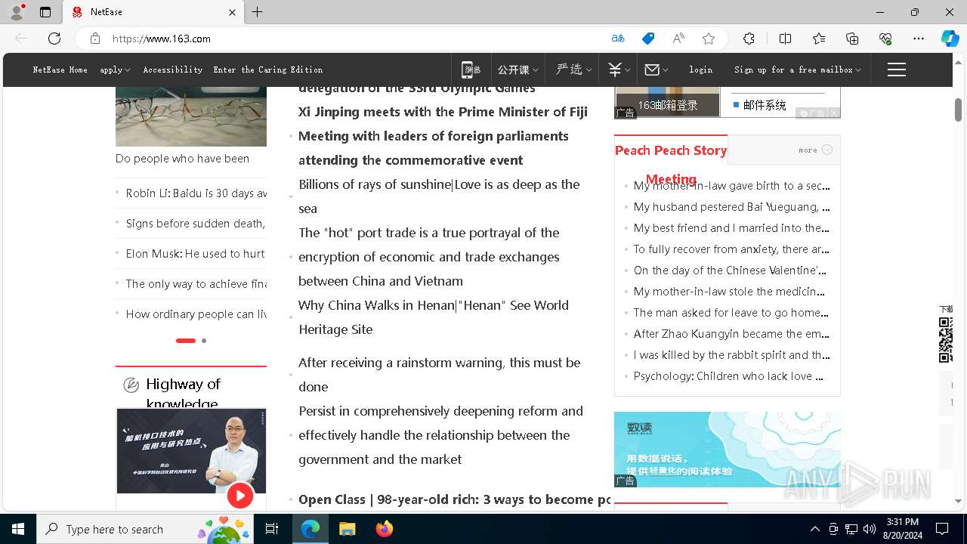The height and width of the screenshot is (544, 967).
Task: Open Why China Walks in Henan article
Action: [x=434, y=317]
